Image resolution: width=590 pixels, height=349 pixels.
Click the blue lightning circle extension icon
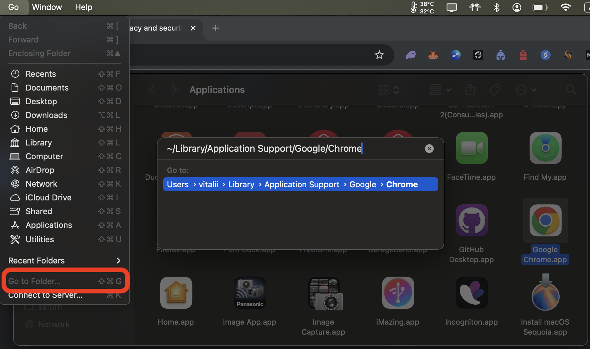[545, 55]
